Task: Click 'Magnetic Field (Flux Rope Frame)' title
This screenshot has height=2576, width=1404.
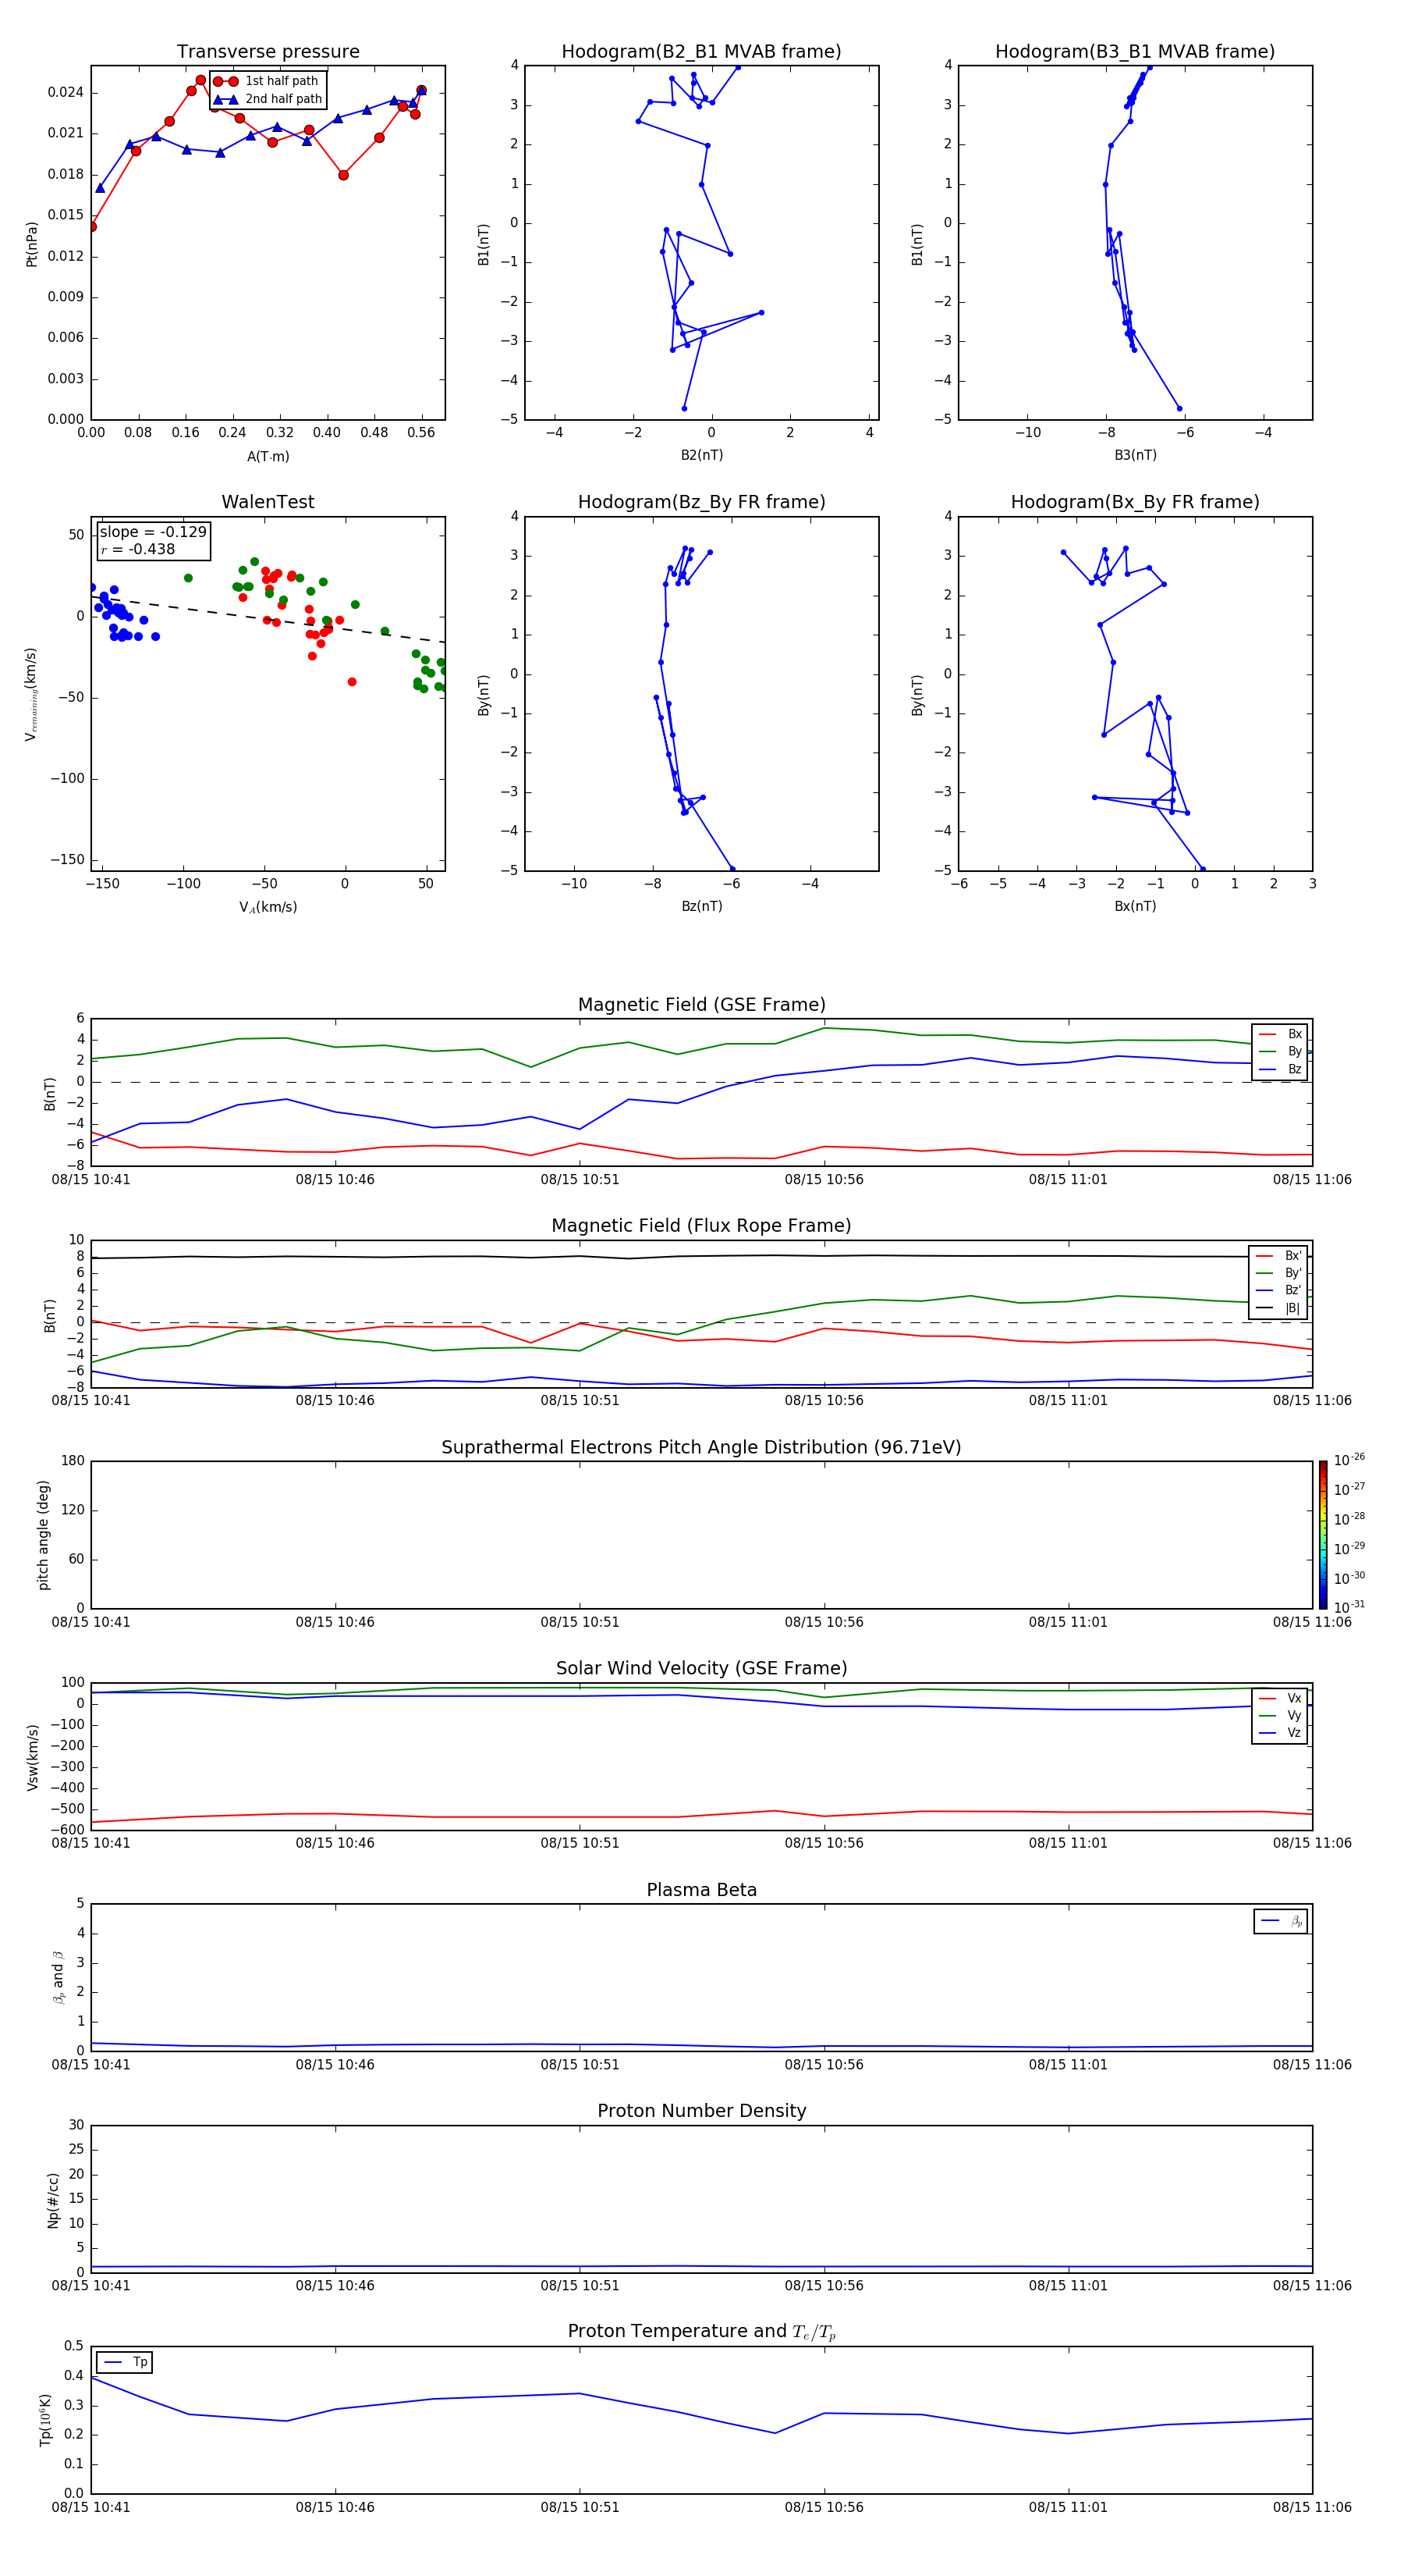Action: tap(701, 1226)
